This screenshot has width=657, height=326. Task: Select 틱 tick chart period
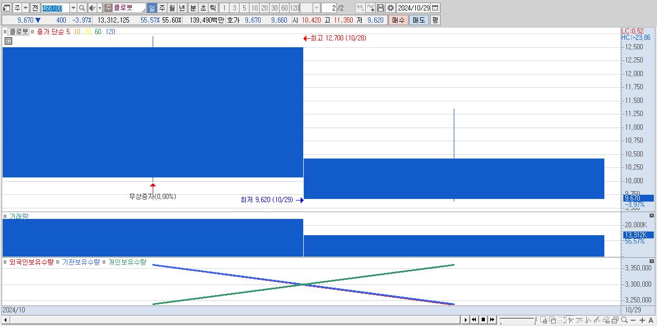(x=213, y=8)
